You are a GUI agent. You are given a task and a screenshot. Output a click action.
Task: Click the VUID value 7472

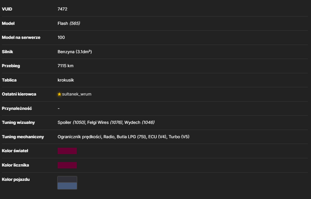point(62,9)
